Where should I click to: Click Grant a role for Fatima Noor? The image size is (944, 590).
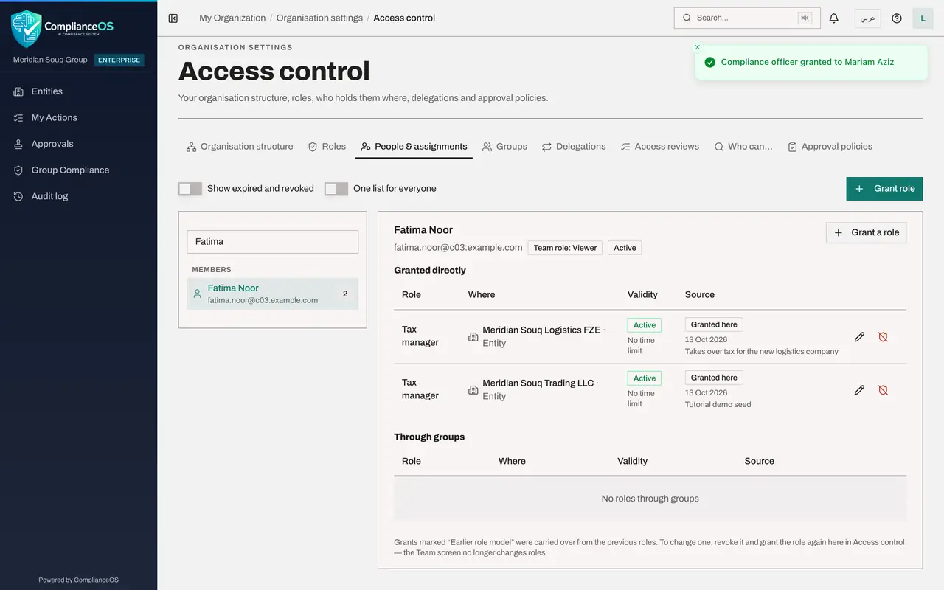[866, 232]
